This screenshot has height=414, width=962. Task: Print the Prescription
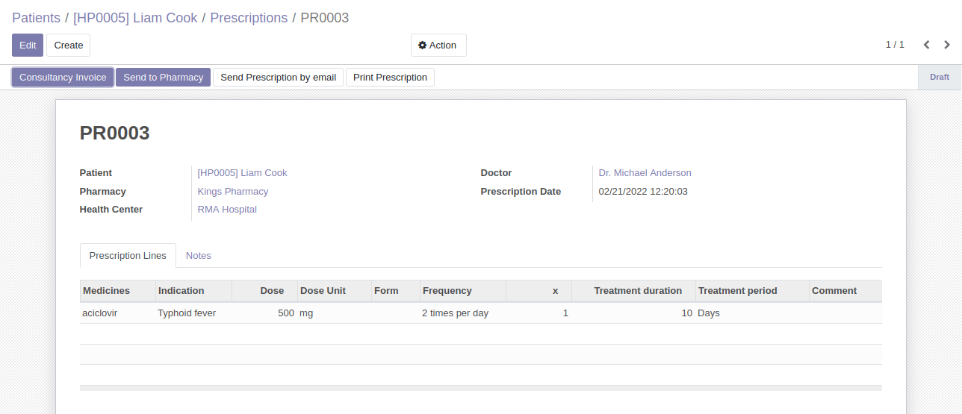pyautogui.click(x=390, y=78)
